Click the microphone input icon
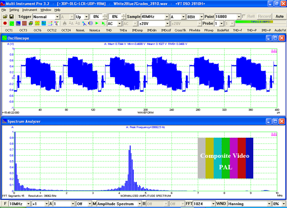The height and width of the screenshot is (208, 287). click(84, 23)
